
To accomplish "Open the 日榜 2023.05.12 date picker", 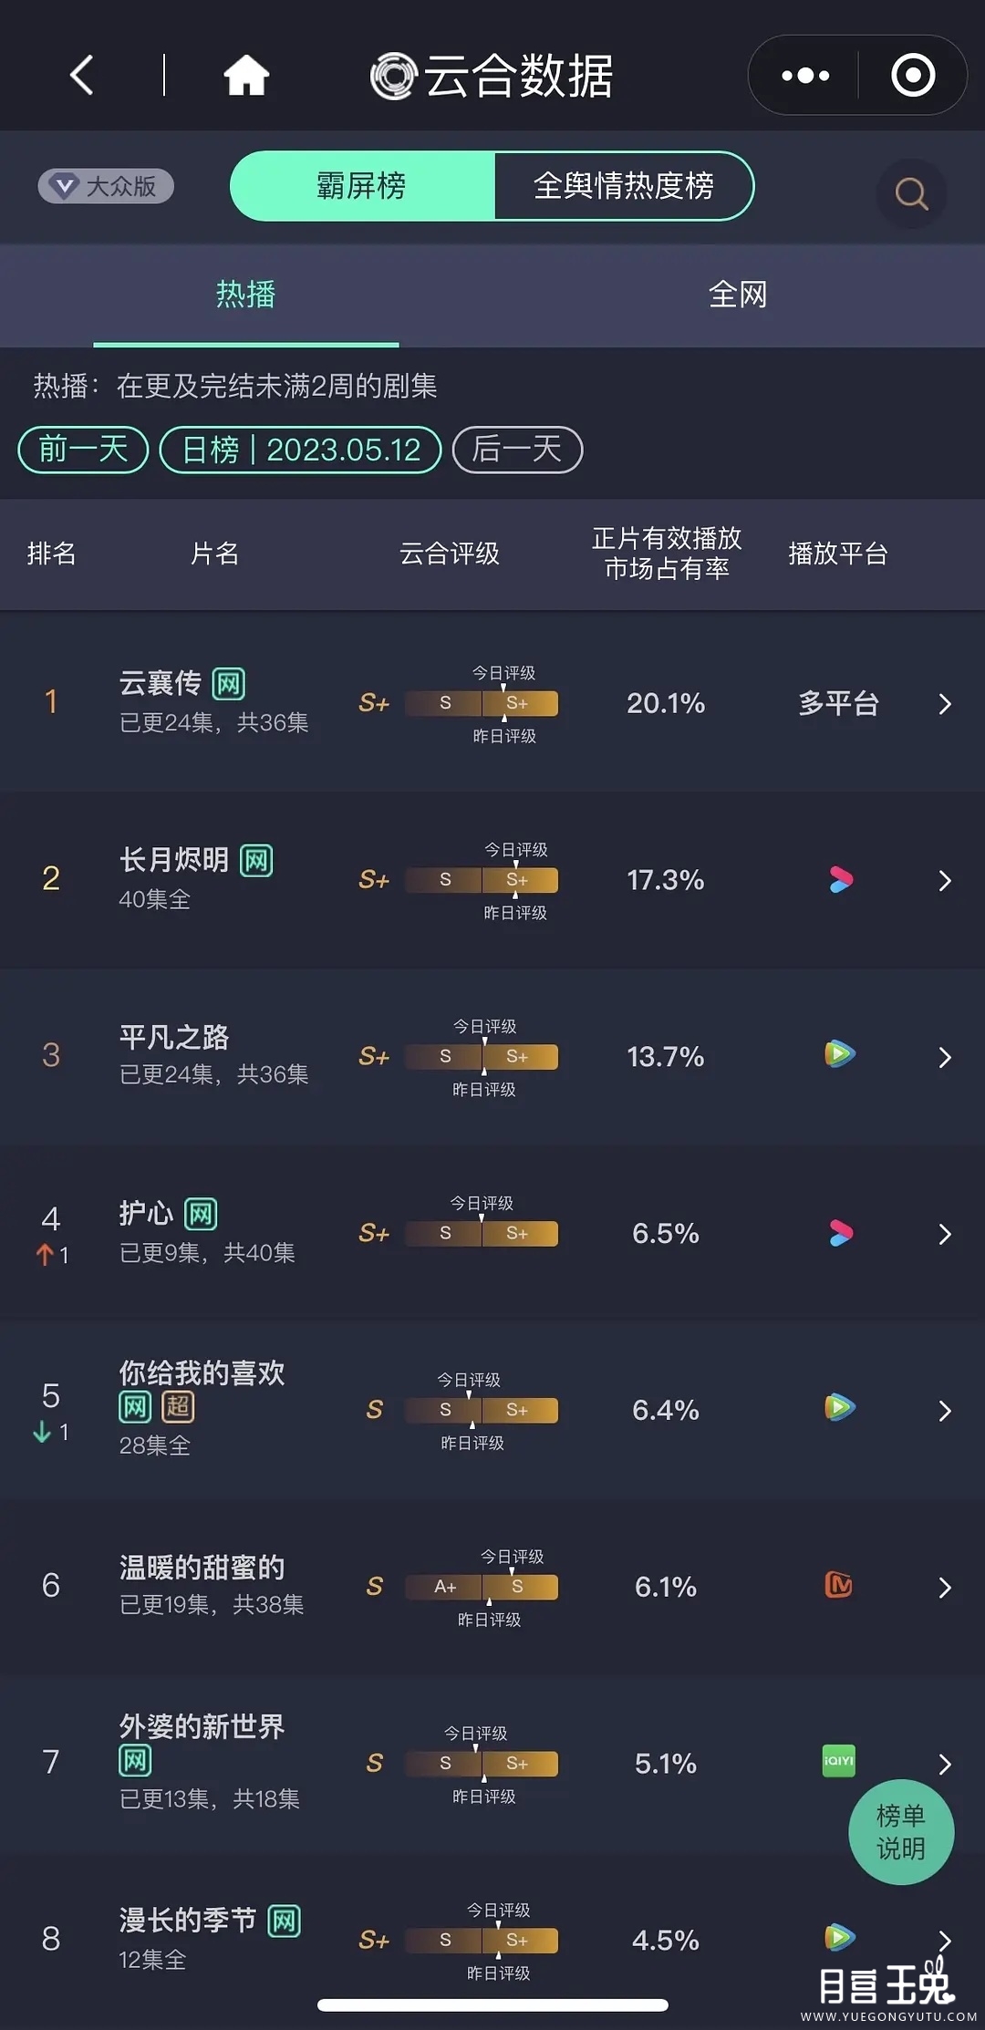I will click(300, 450).
